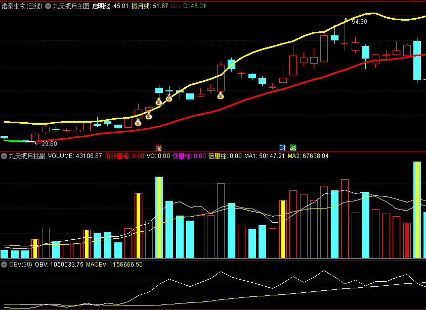Click the red 港 event marker
426x310 pixels.
click(158, 148)
